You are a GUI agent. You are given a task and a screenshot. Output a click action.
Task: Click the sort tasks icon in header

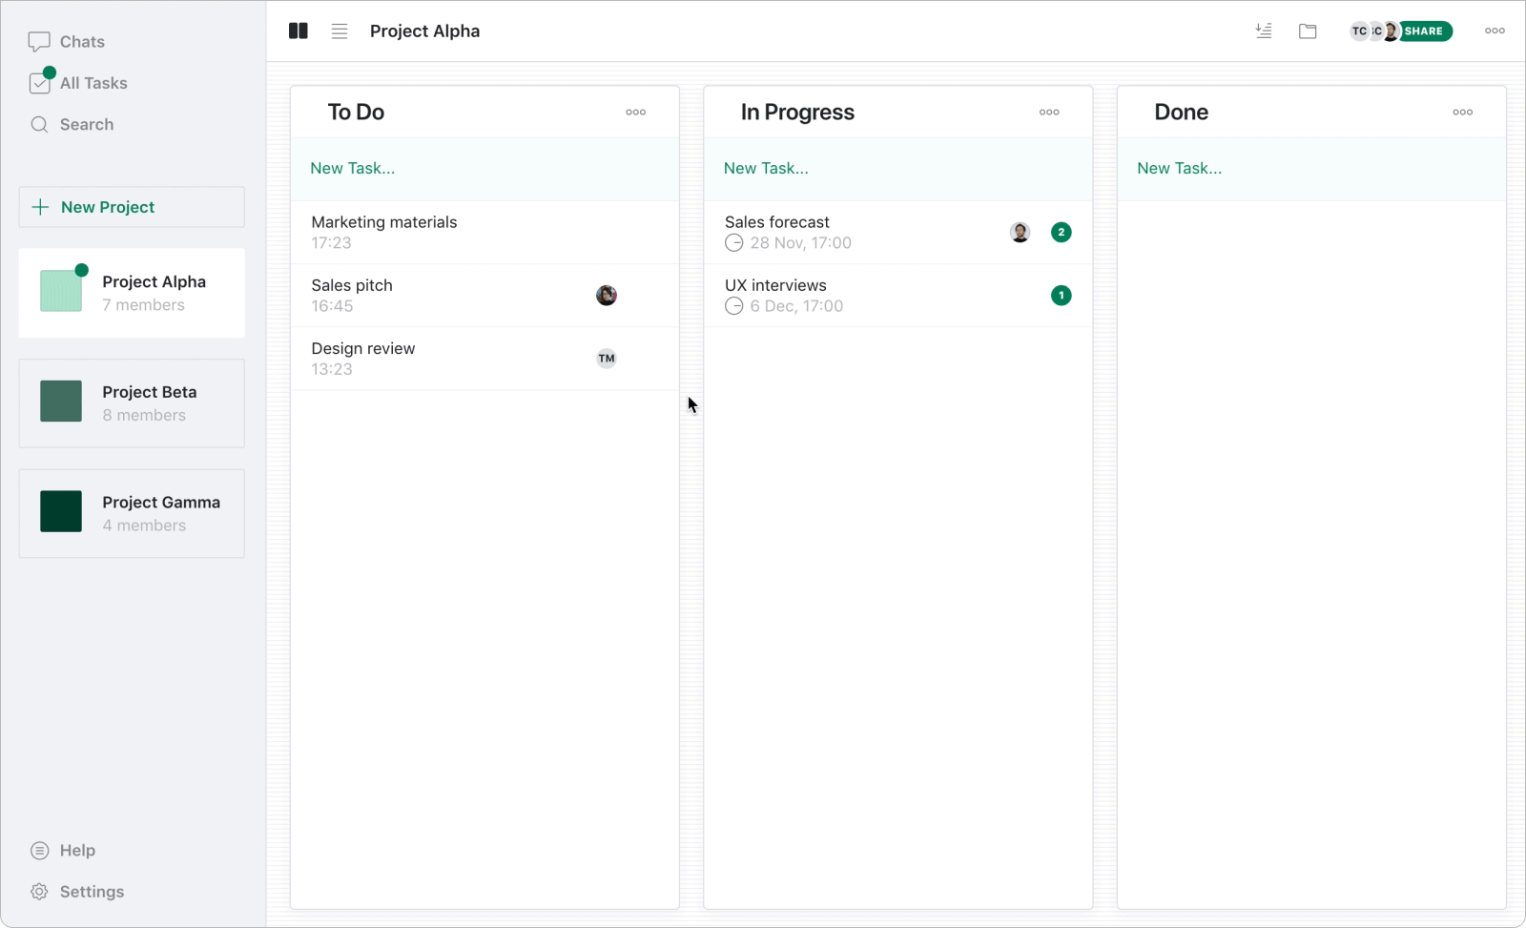(x=1264, y=31)
